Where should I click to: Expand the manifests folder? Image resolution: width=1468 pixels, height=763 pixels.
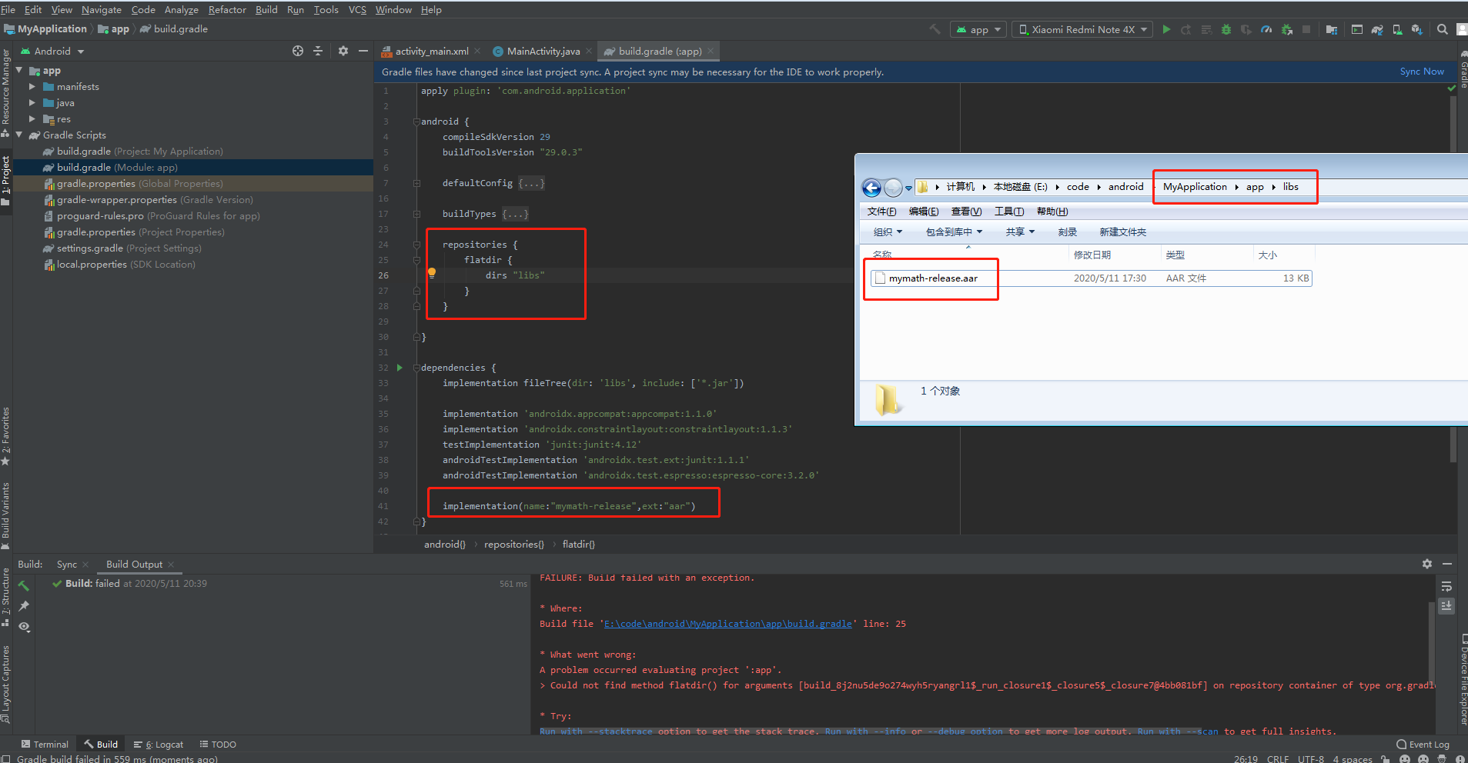pyautogui.click(x=32, y=87)
